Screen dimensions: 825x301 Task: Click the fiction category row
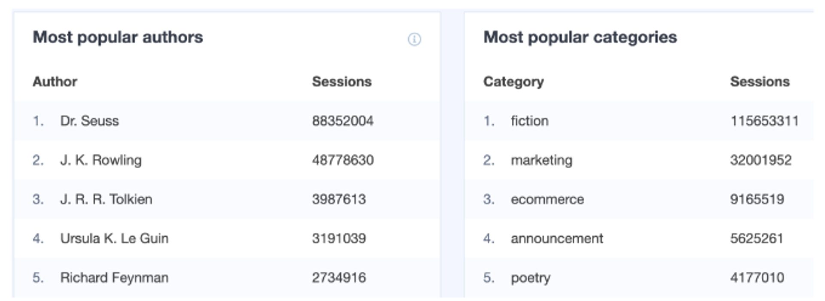click(529, 121)
